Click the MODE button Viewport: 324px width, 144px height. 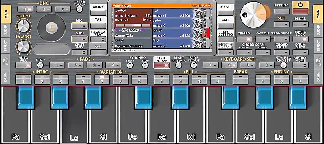pos(98,13)
